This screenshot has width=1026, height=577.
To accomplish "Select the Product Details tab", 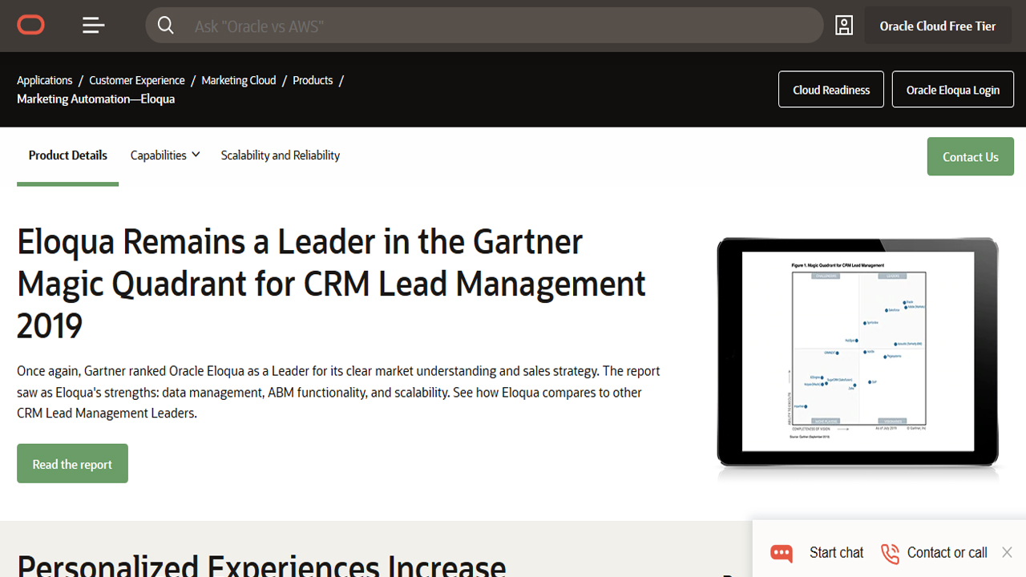I will click(68, 155).
